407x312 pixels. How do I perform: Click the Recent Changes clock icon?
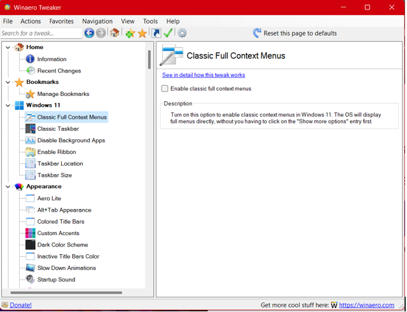[31, 71]
